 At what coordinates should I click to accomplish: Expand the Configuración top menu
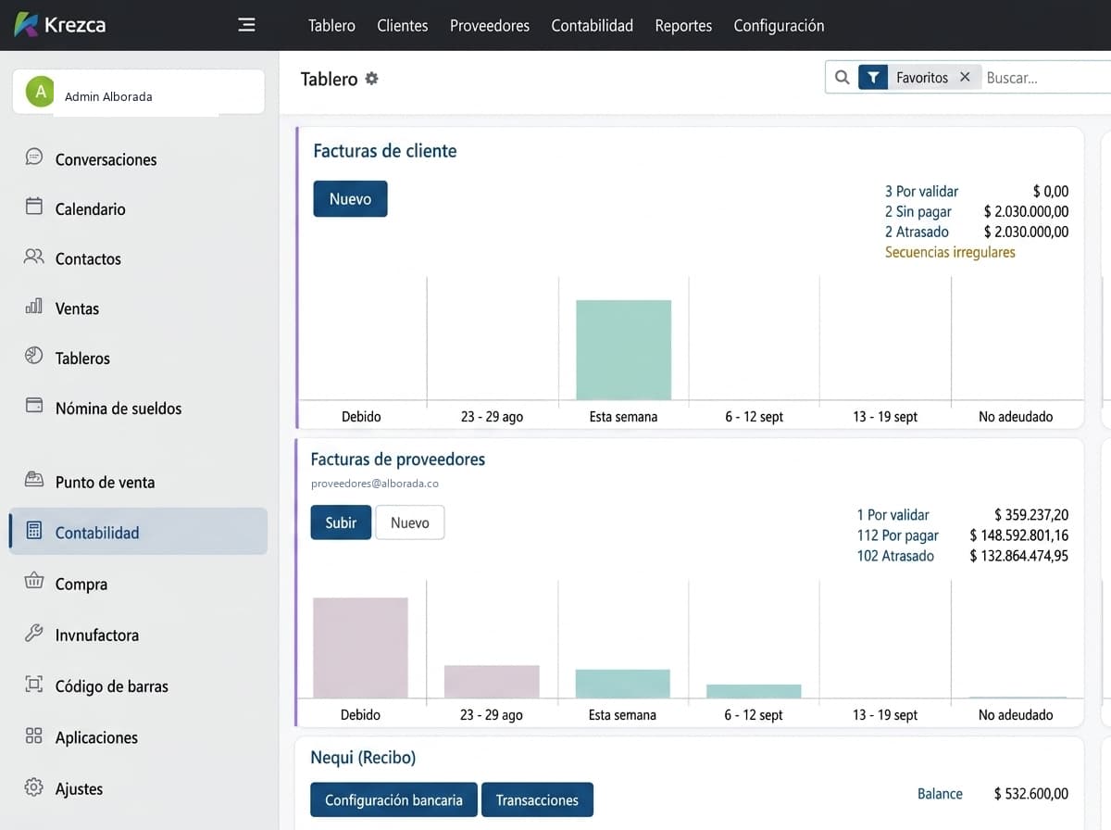click(x=779, y=26)
